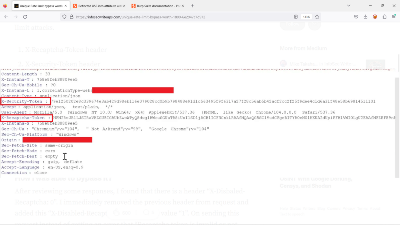This screenshot has width=400, height=225.
Task: Click the Origin header label
Action: [10, 140]
